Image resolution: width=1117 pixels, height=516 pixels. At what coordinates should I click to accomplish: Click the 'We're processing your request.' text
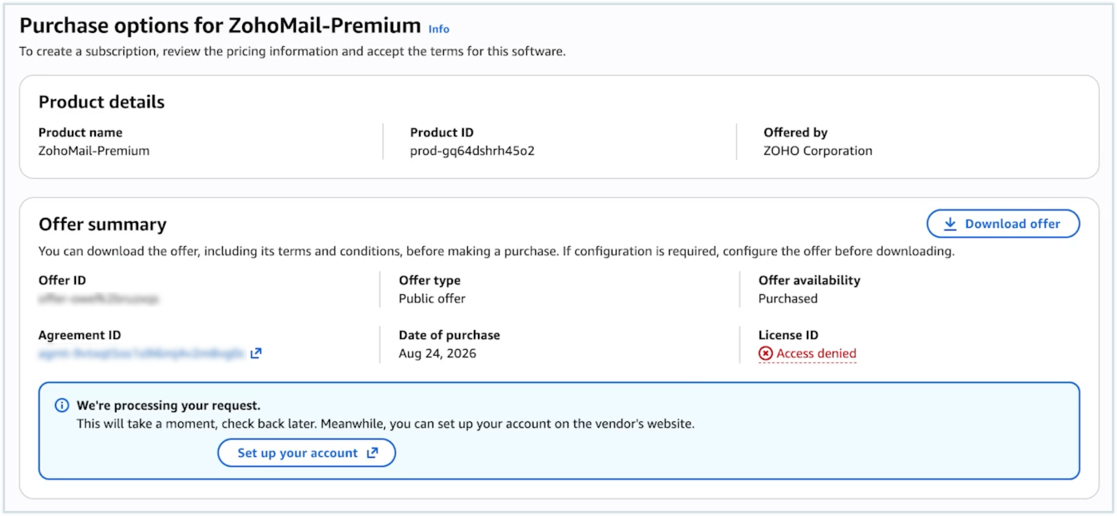(169, 405)
